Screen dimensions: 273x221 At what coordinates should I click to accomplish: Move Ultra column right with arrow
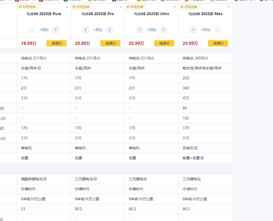[x=163, y=30]
